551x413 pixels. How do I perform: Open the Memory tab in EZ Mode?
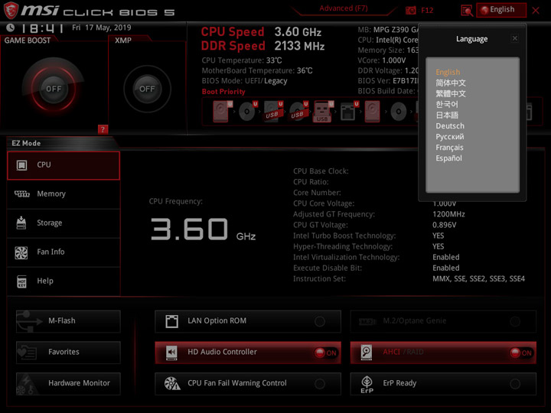point(64,194)
